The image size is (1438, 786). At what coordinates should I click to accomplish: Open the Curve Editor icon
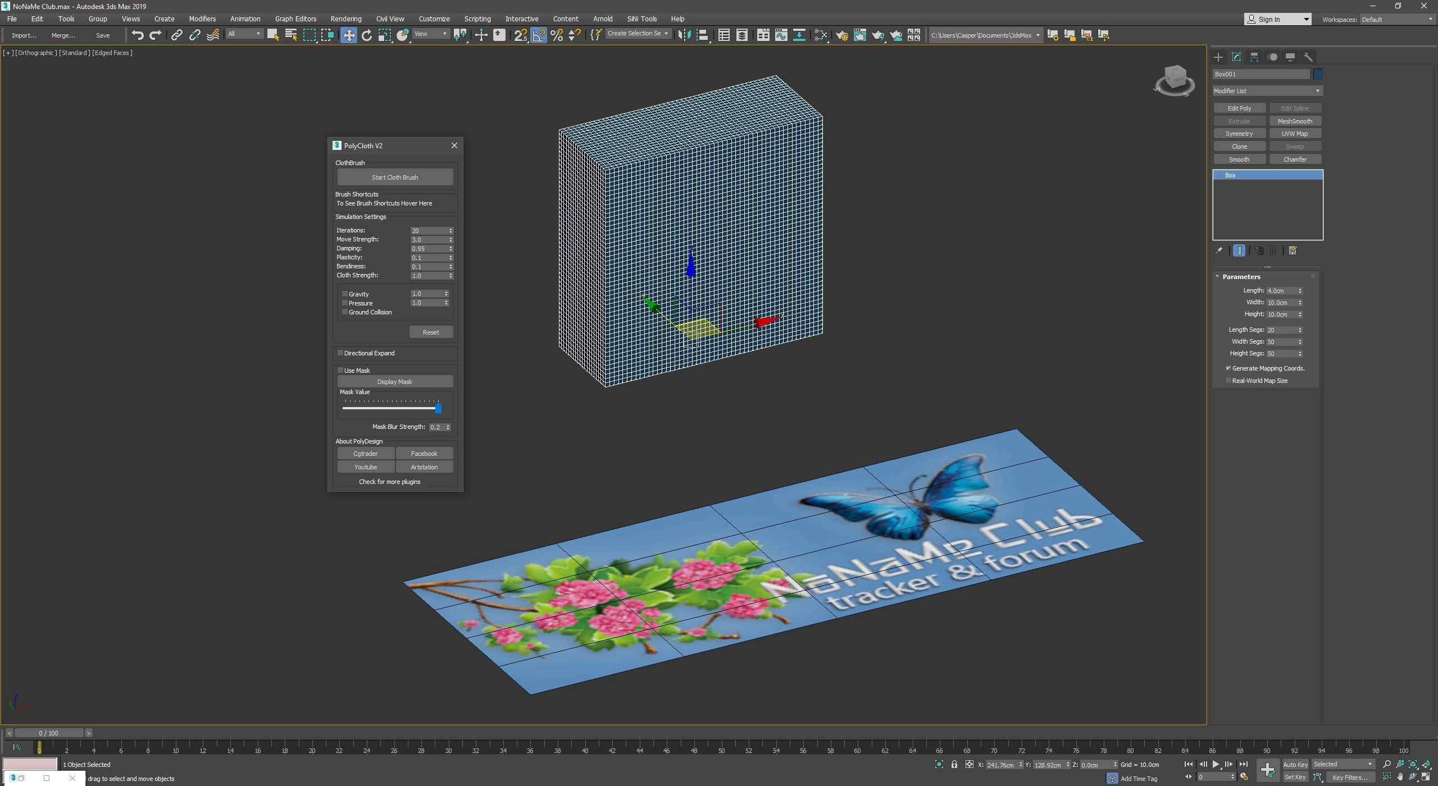(x=781, y=35)
